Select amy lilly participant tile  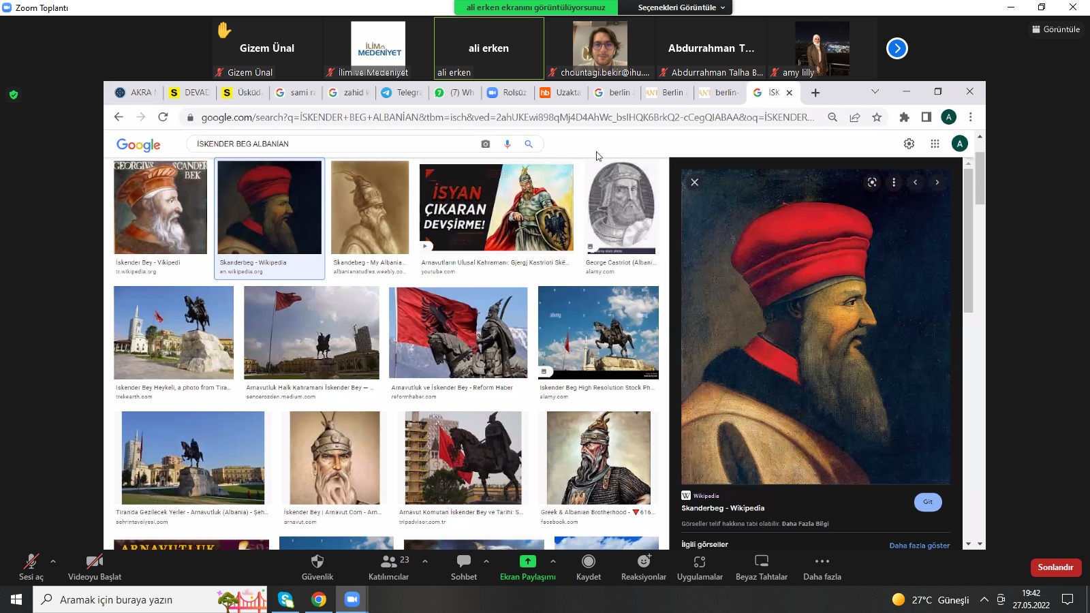tap(822, 48)
